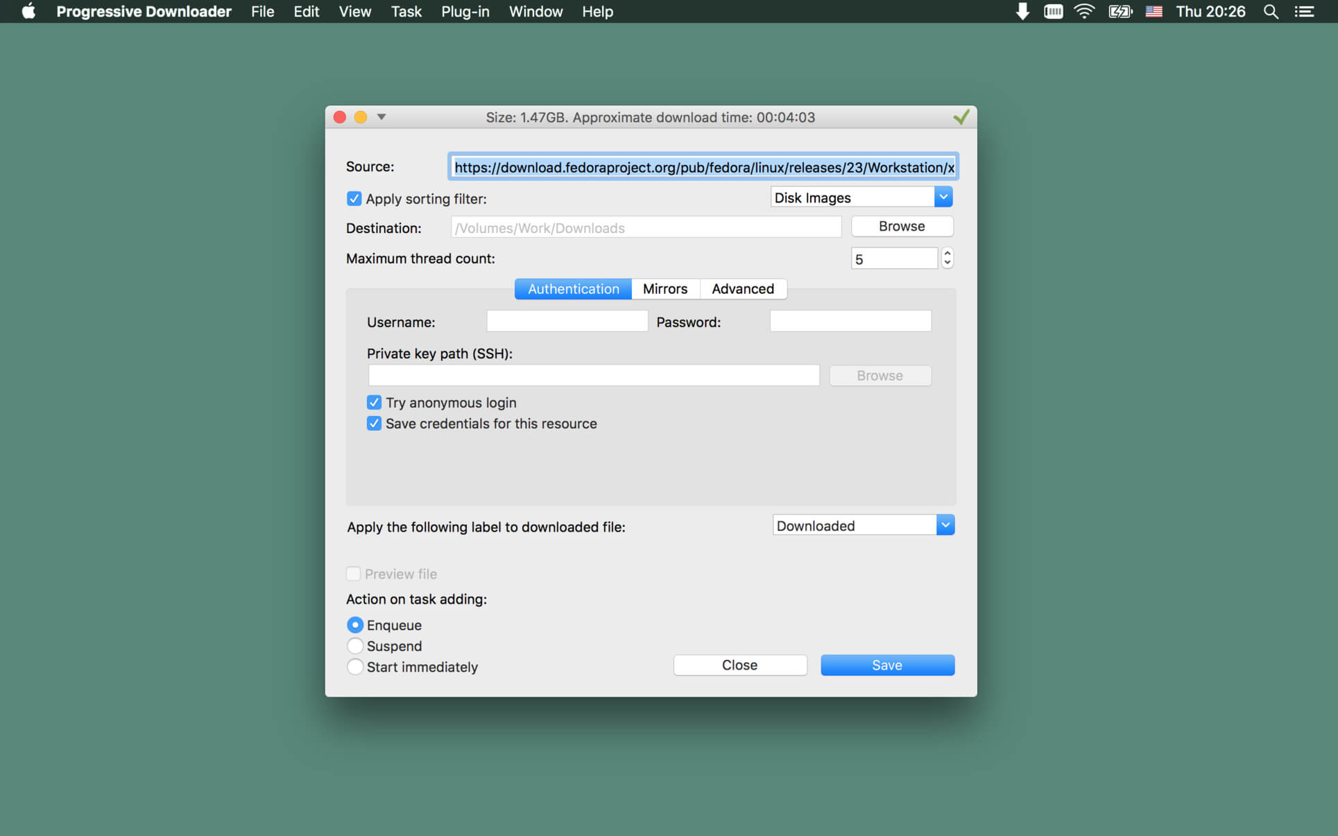The width and height of the screenshot is (1338, 836).
Task: Minimize the dialog with yellow button
Action: pos(361,117)
